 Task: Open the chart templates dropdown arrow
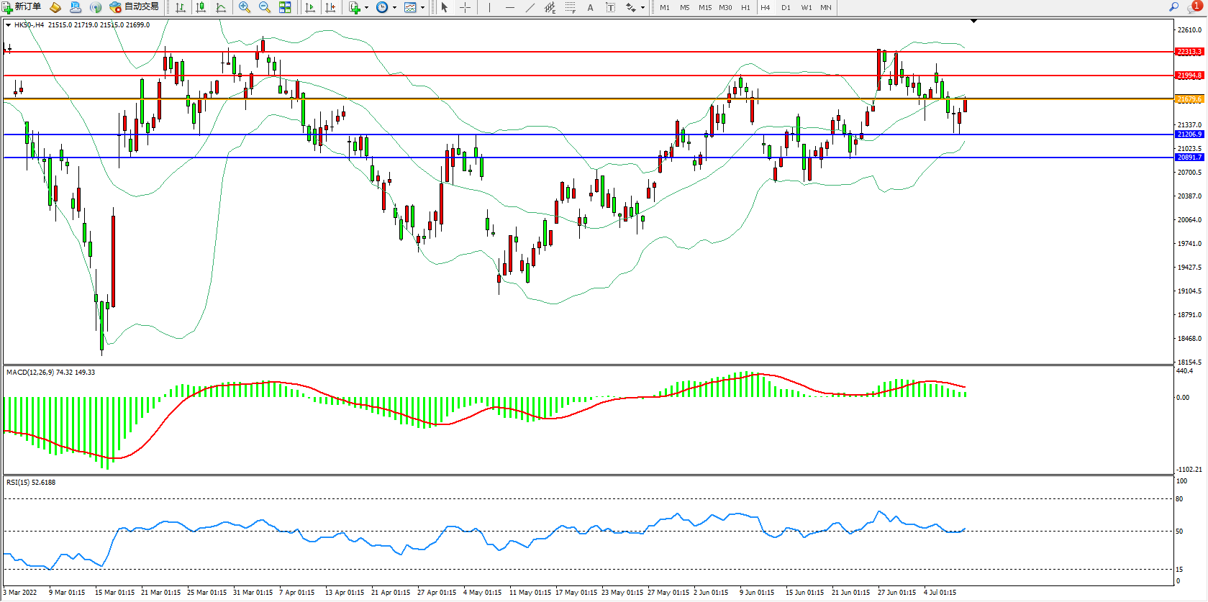(x=422, y=8)
